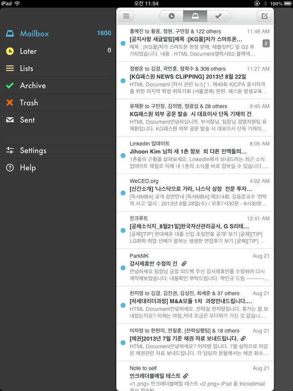This screenshot has width=293, height=391.
Task: Open Help label
Action: [28, 168]
